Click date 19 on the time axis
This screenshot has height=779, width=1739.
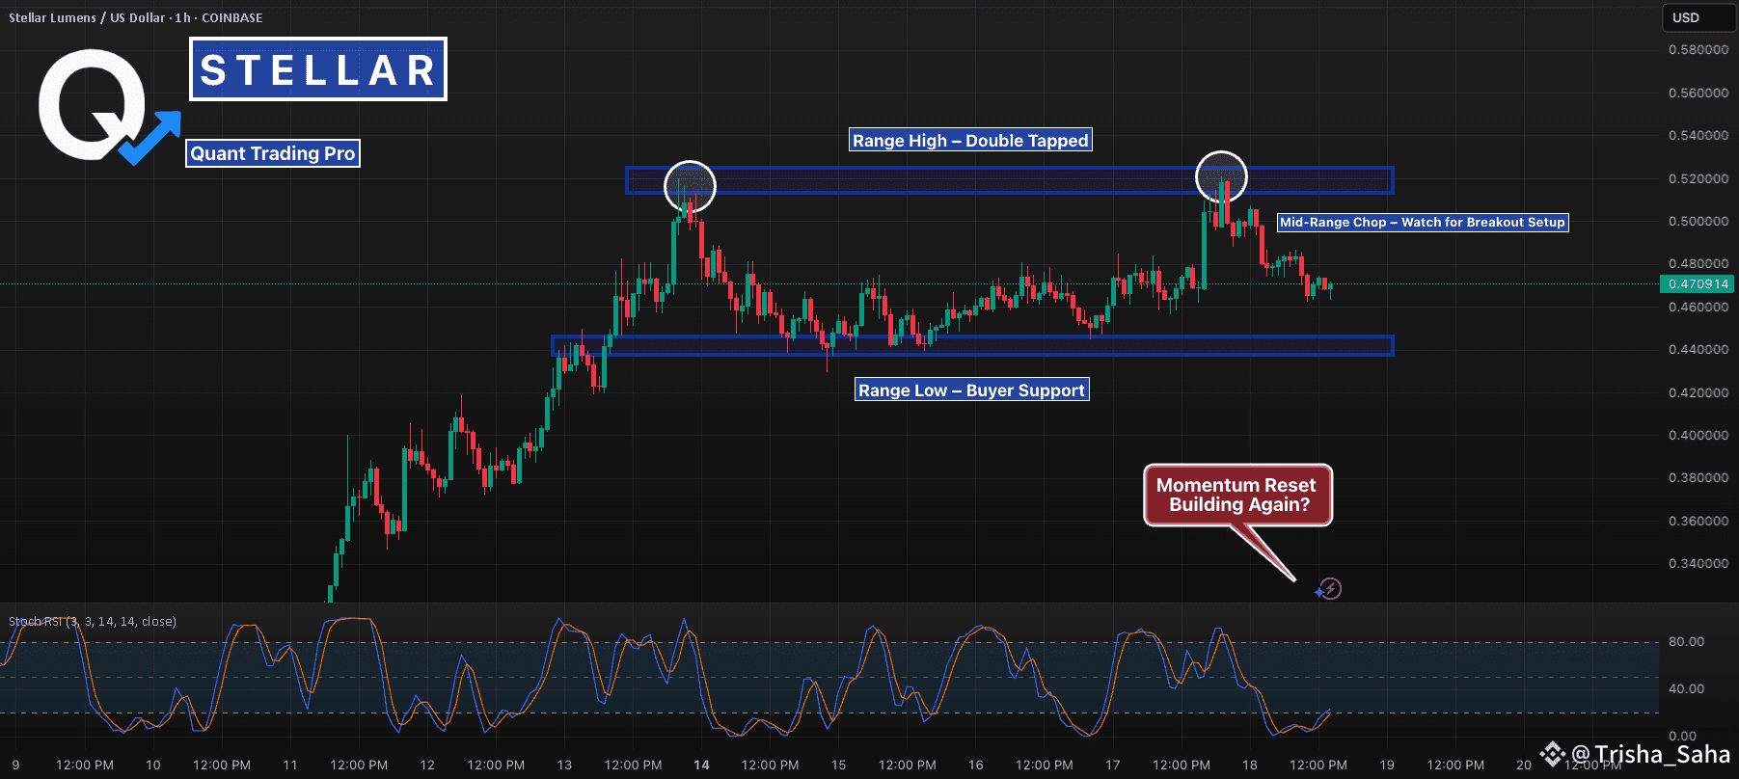1387,766
